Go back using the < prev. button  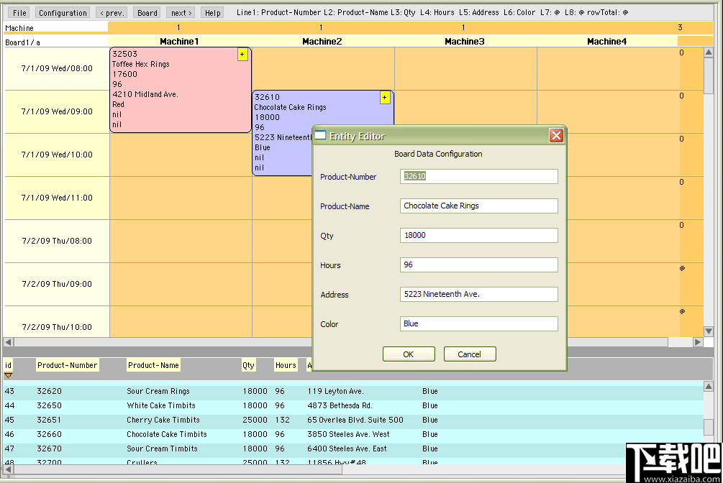click(x=112, y=12)
